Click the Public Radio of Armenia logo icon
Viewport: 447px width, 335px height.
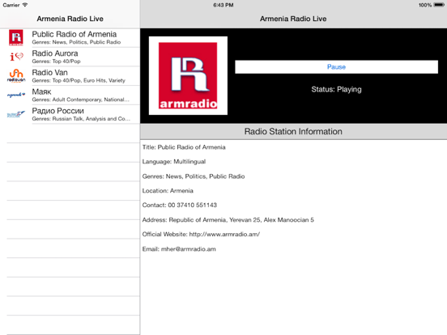click(16, 37)
